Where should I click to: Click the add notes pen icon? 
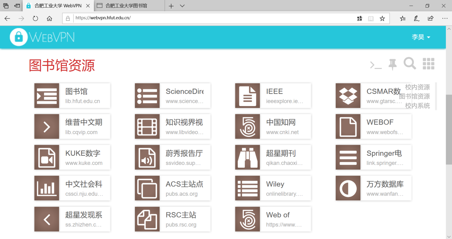click(x=417, y=18)
